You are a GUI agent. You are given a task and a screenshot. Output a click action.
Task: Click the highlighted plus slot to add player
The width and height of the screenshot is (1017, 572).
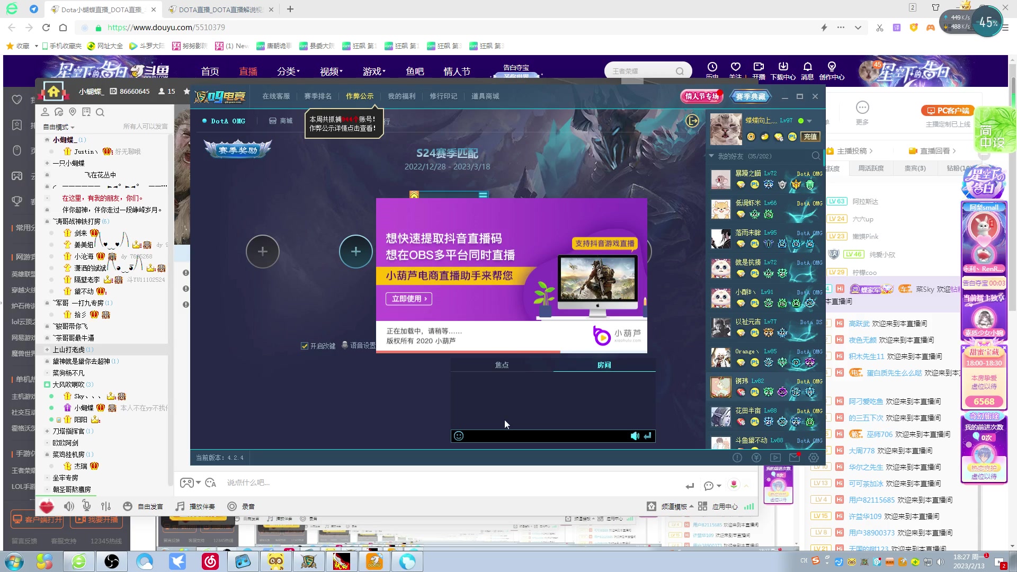355,252
